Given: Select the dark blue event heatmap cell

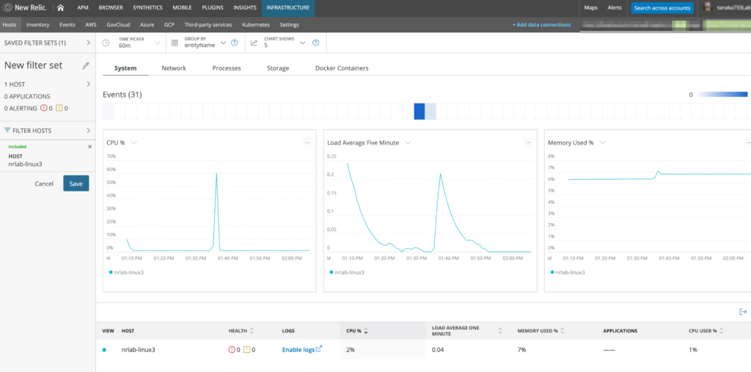Looking at the screenshot, I should (419, 112).
